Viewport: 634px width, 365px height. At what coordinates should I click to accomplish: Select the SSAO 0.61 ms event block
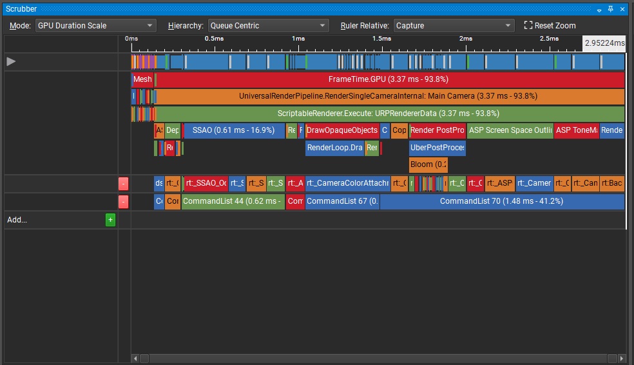coord(233,130)
